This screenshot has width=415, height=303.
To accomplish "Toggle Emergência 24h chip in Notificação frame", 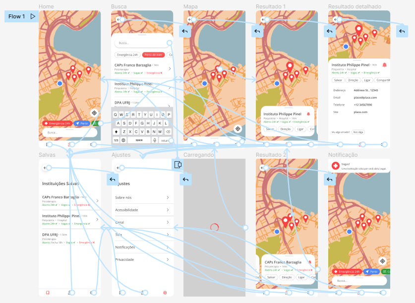I will (x=347, y=271).
